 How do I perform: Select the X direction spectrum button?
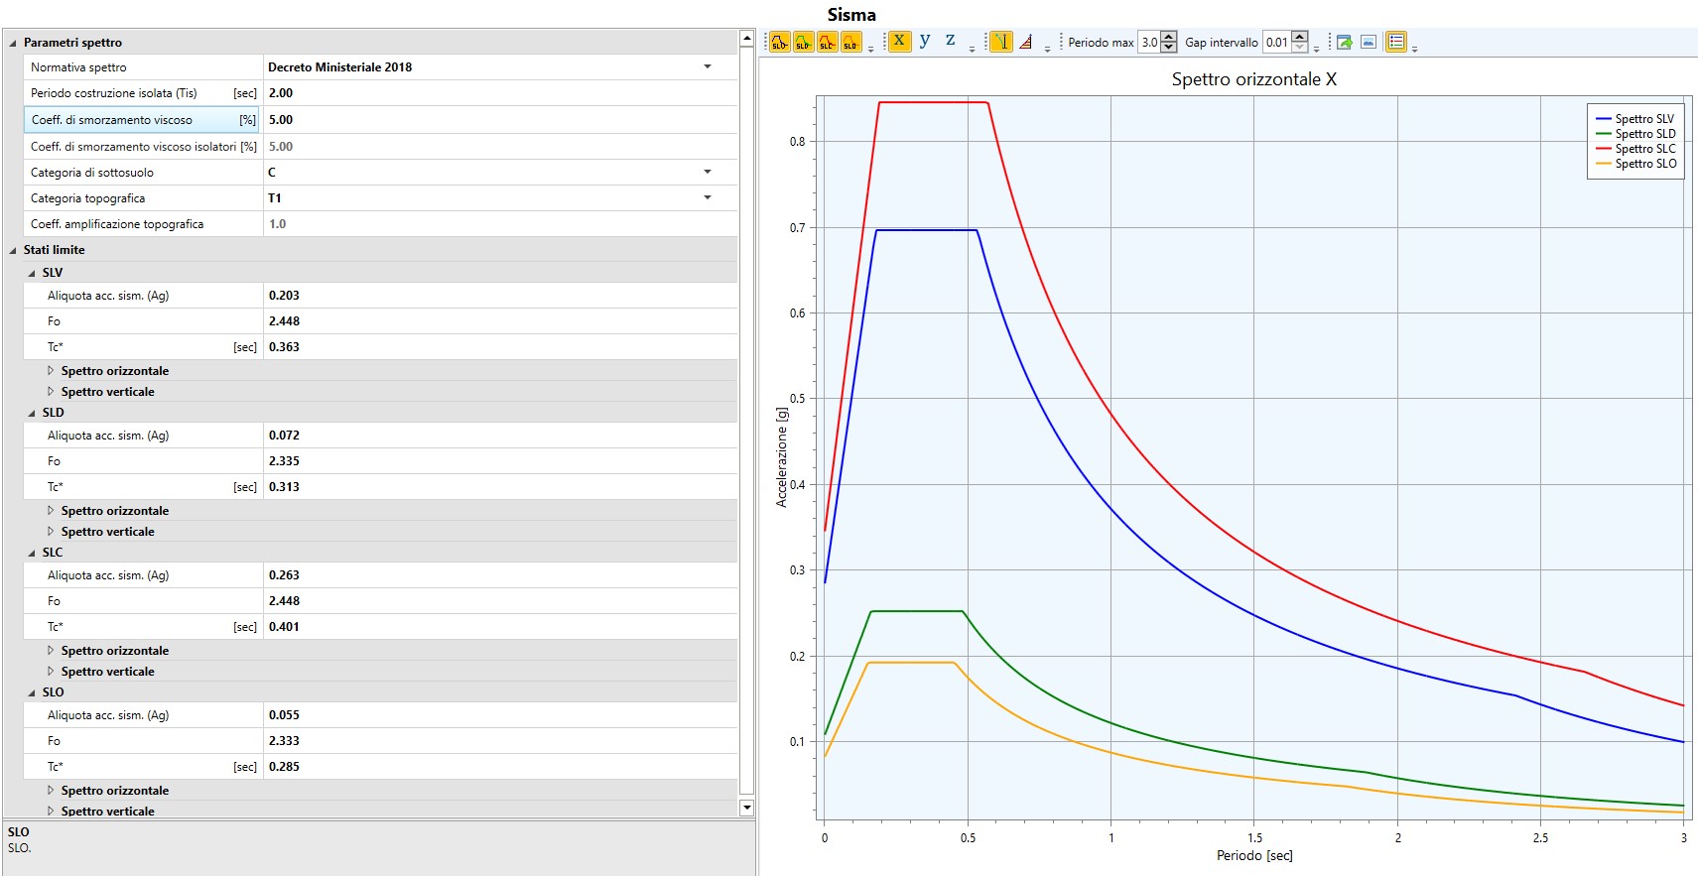(x=899, y=41)
